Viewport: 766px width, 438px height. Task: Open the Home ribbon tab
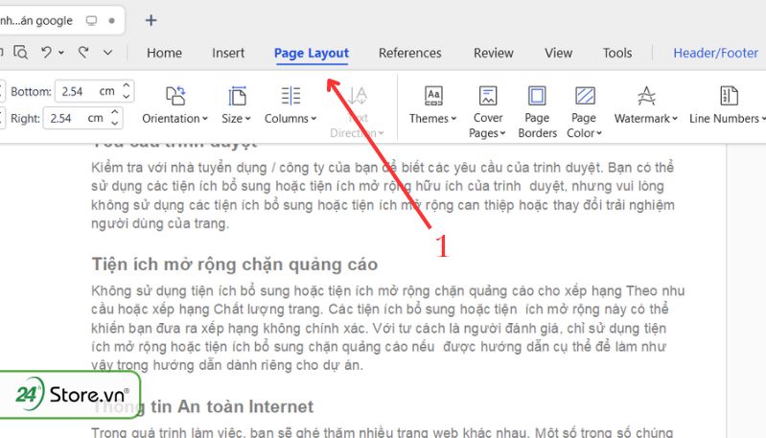click(164, 53)
